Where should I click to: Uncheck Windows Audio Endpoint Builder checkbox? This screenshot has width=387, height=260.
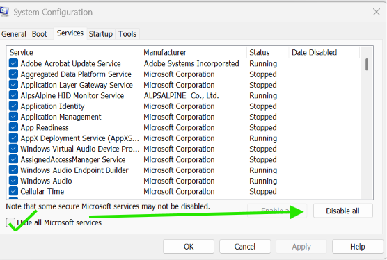point(13,170)
